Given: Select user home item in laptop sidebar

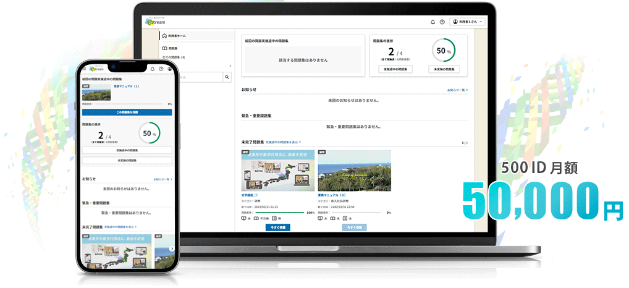Looking at the screenshot, I should 196,36.
